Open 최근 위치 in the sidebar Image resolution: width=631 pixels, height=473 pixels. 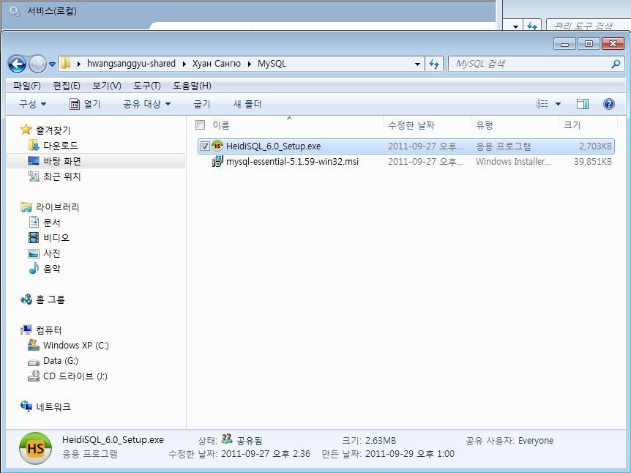[x=62, y=176]
